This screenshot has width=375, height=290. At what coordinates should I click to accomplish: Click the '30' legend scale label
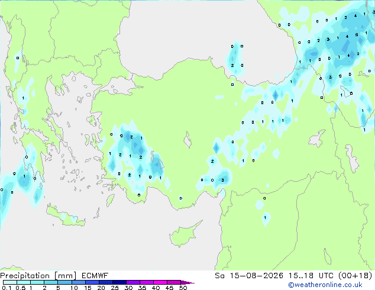pyautogui.click(x=128, y=288)
